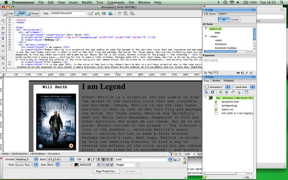Click the Refresh design view icon
The width and height of the screenshot is (288, 180).
(x=119, y=14)
